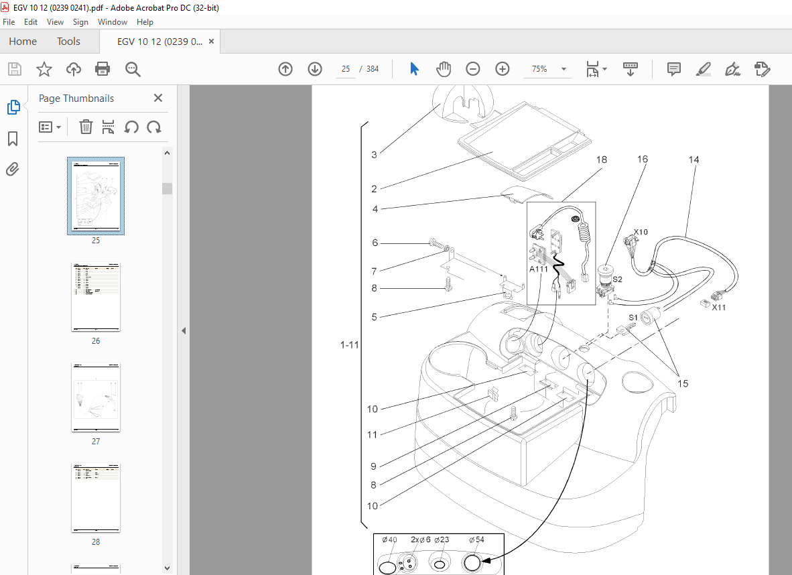Open the Window menu
Image resolution: width=792 pixels, height=575 pixels.
(x=112, y=21)
